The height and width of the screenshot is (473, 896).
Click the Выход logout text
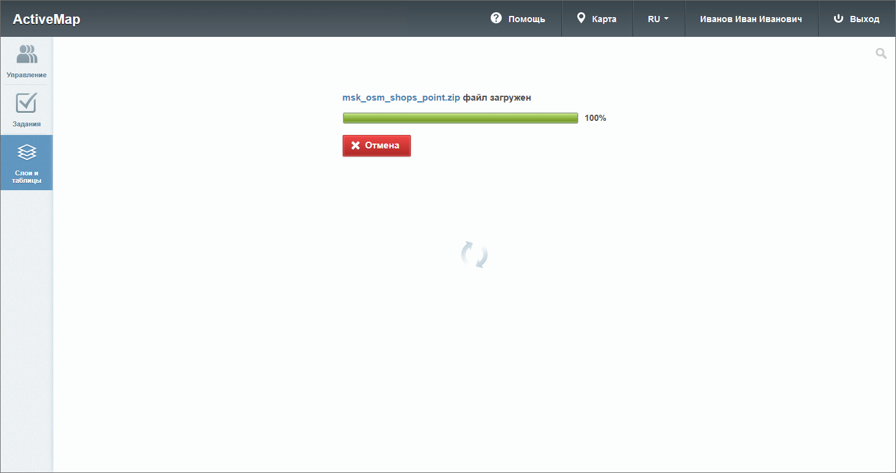(864, 19)
